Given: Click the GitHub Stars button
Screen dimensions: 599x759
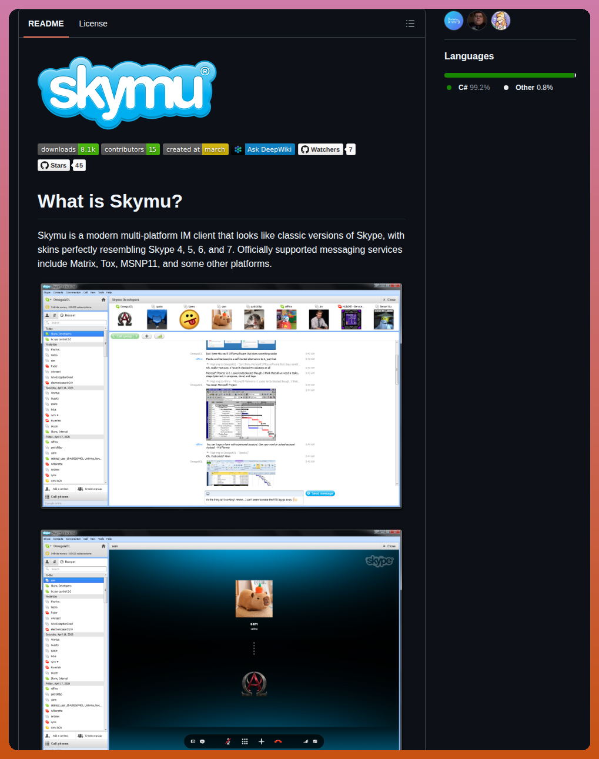Looking at the screenshot, I should (x=53, y=165).
